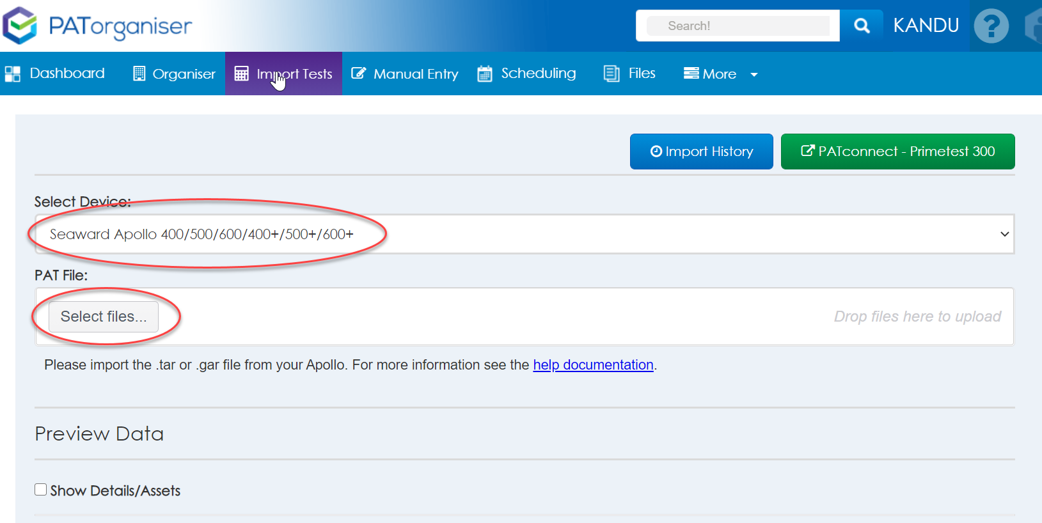The image size is (1042, 523).
Task: Open the Files tab
Action: 630,74
